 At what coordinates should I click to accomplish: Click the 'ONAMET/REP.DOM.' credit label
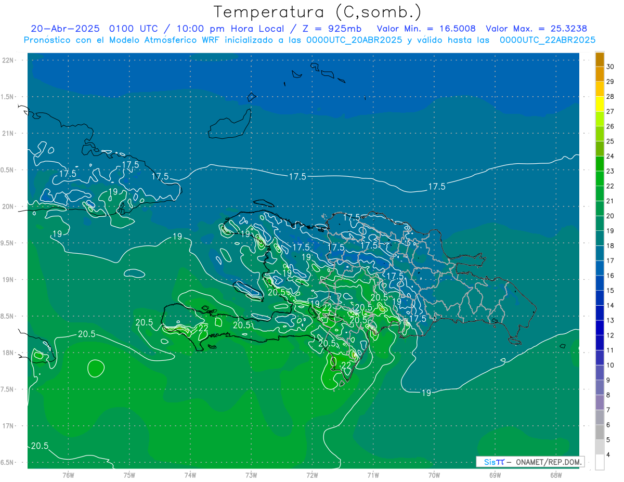[x=549, y=462]
